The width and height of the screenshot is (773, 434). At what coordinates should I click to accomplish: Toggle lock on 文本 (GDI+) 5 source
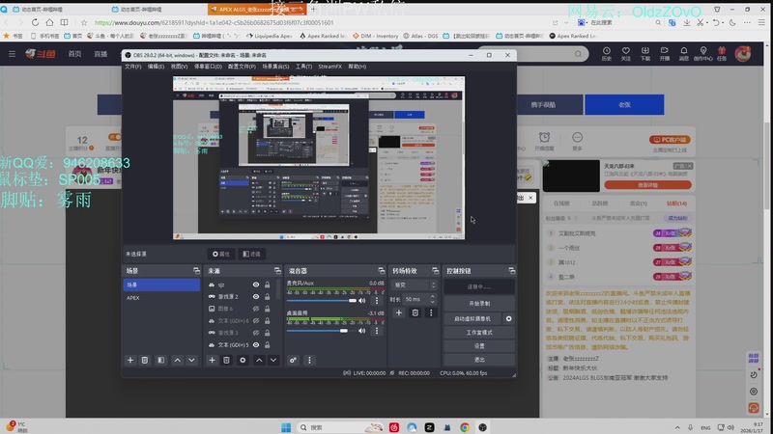tap(268, 345)
